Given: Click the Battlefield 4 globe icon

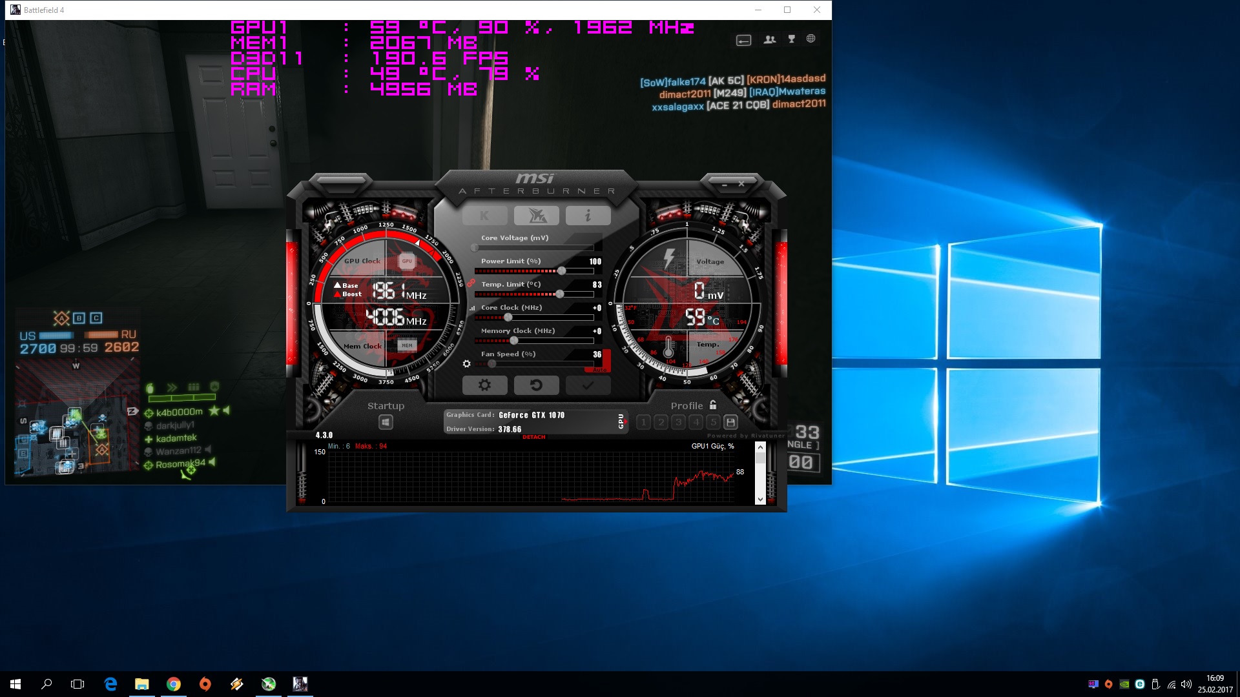Looking at the screenshot, I should point(811,39).
